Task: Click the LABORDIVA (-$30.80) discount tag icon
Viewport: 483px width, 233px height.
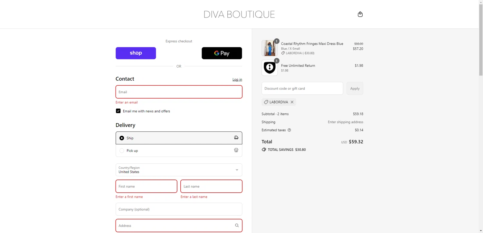Action: (x=283, y=53)
